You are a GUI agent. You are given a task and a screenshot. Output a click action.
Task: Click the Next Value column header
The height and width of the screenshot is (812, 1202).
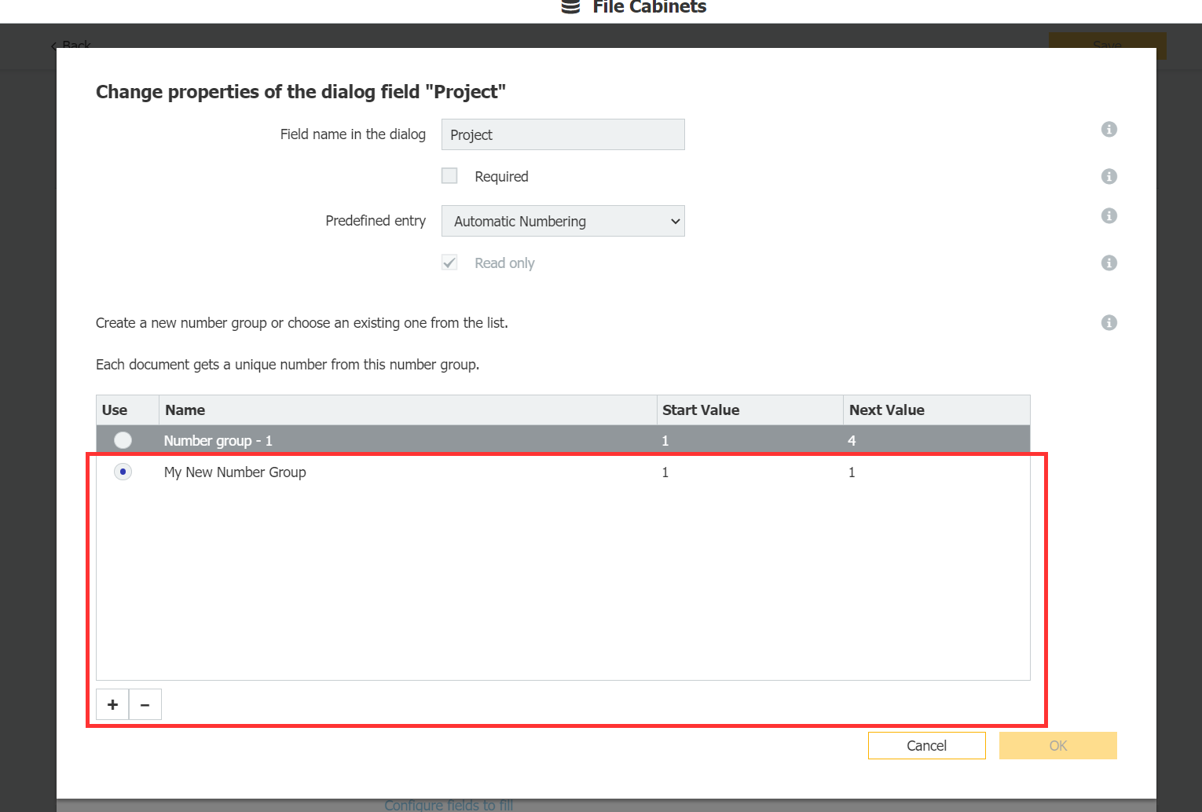pos(886,410)
